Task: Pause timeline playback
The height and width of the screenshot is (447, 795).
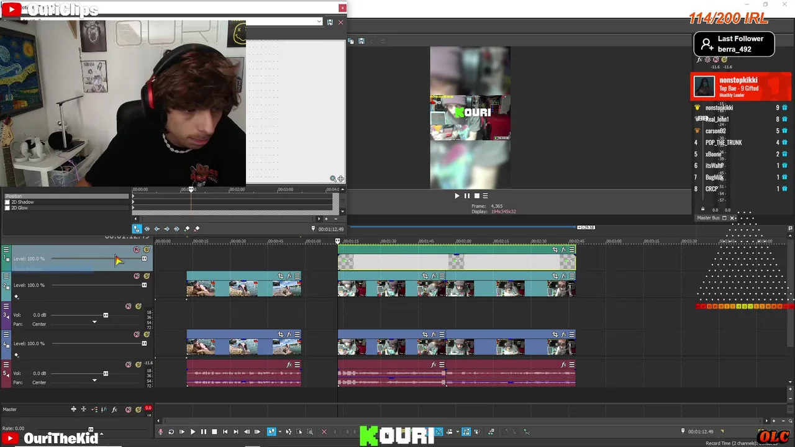Action: (203, 431)
